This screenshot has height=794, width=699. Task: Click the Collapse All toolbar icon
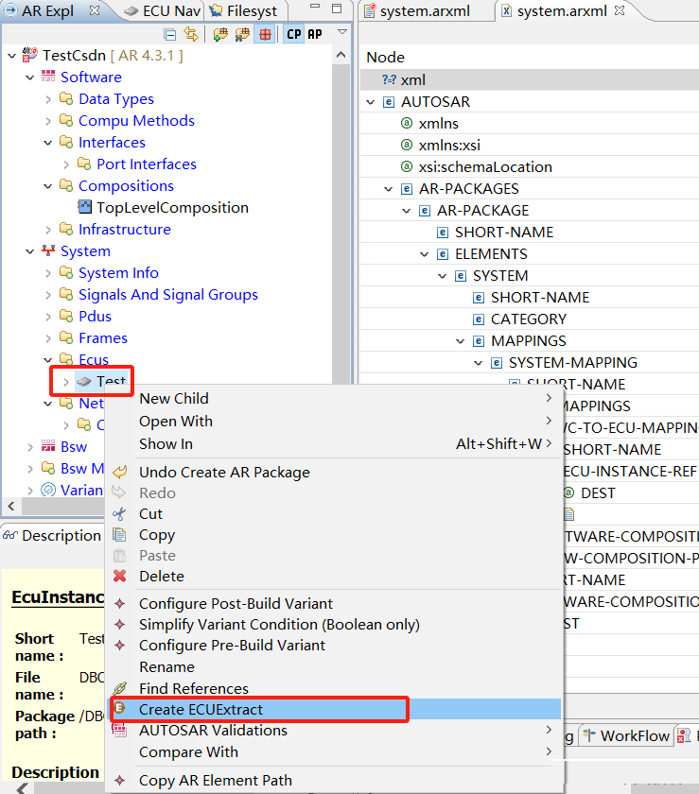click(x=170, y=34)
